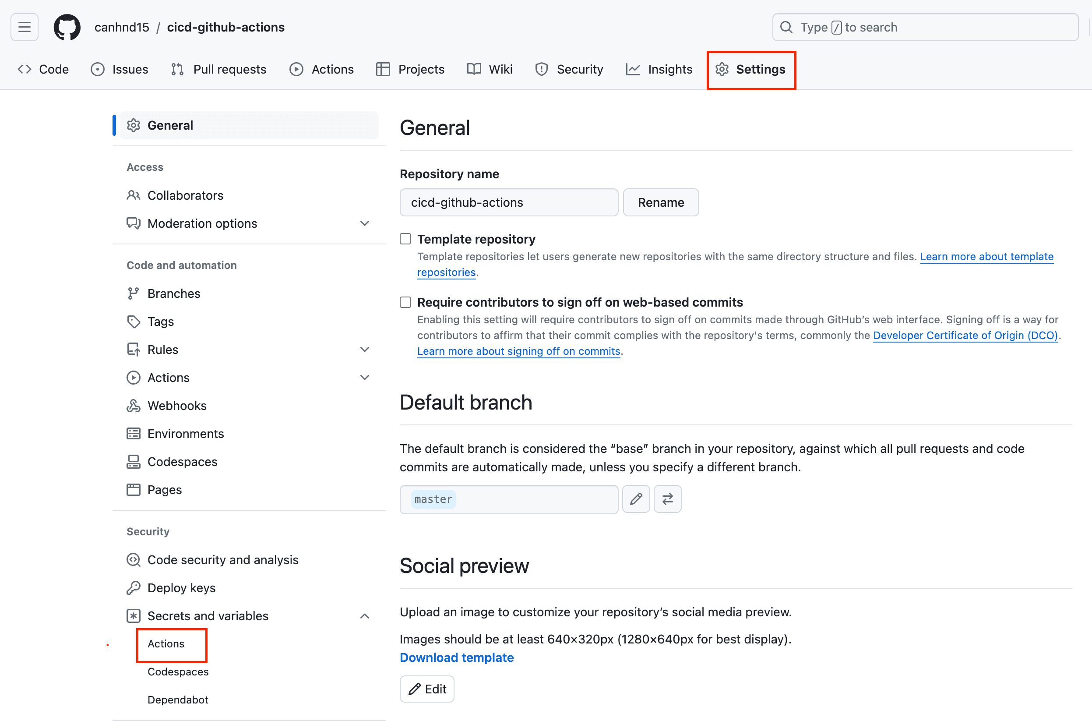The width and height of the screenshot is (1092, 721).
Task: Go to canhnd15 owner profile link
Action: [x=122, y=27]
